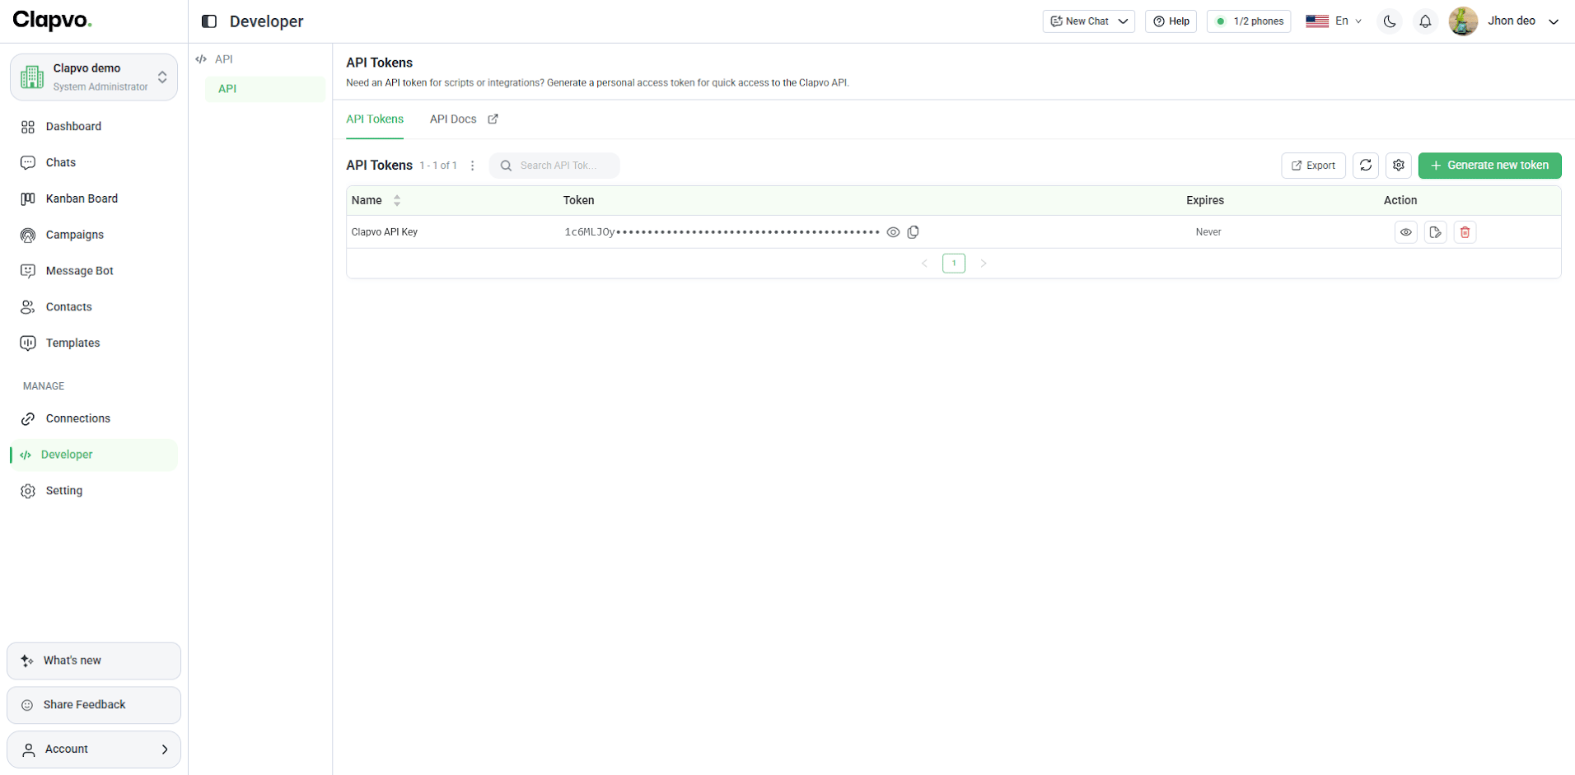Viewport: 1575px width, 775px height.
Task: Expand the Account menu
Action: click(94, 749)
